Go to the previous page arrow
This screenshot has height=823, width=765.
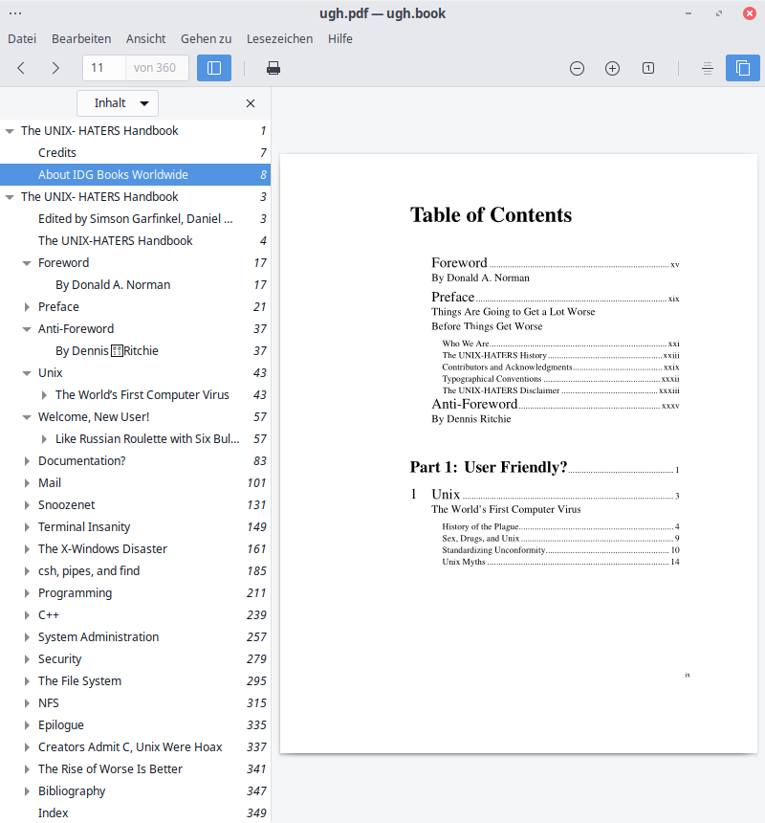click(21, 68)
